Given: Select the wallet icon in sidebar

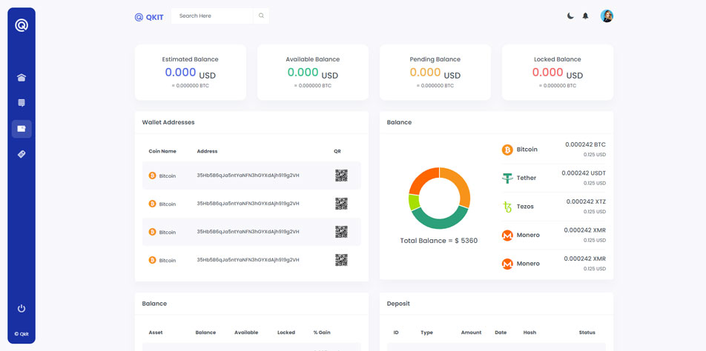Looking at the screenshot, I should pos(22,129).
